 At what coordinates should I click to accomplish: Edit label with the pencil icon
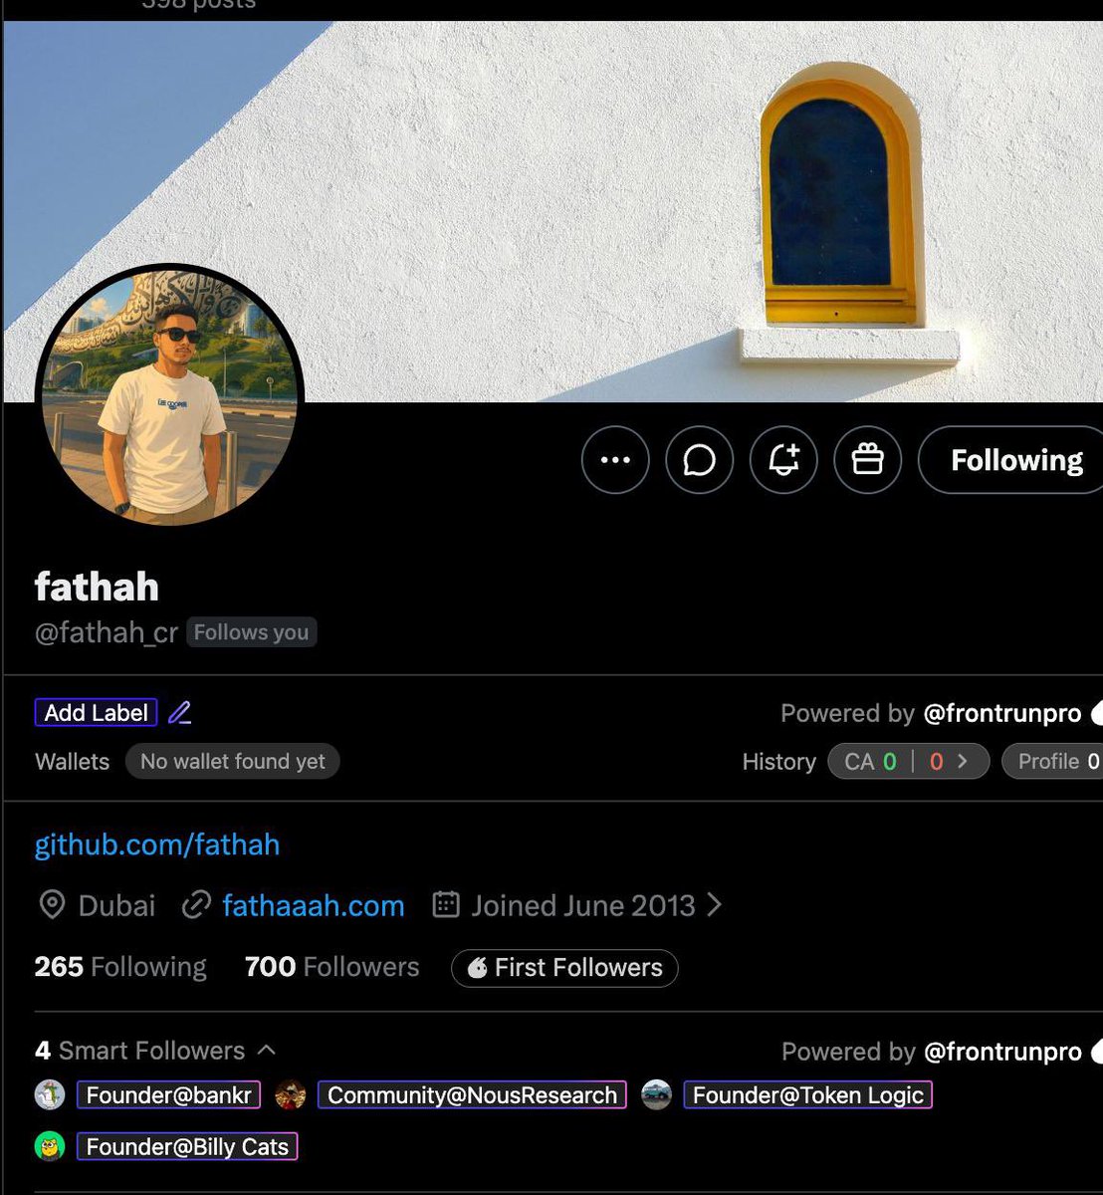click(179, 713)
